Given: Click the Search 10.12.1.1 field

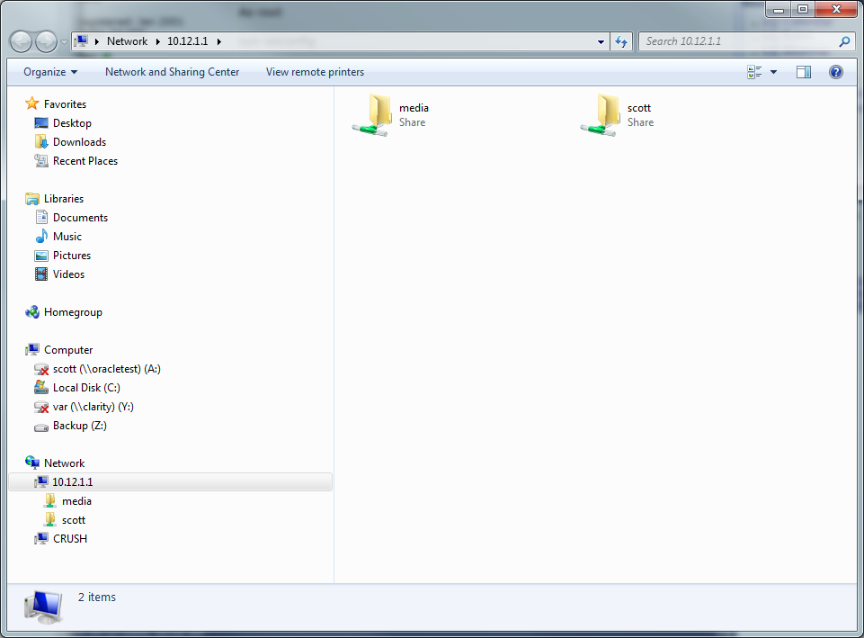Looking at the screenshot, I should tap(737, 41).
